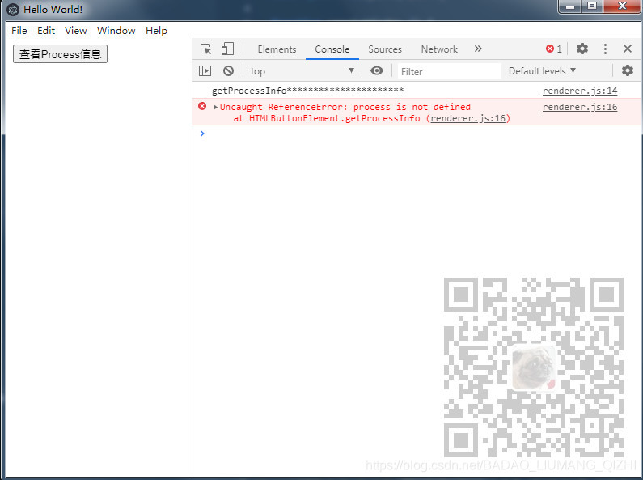Open renderer.js:16 link beside the error
Viewport: 643px width, 480px height.
[580, 107]
